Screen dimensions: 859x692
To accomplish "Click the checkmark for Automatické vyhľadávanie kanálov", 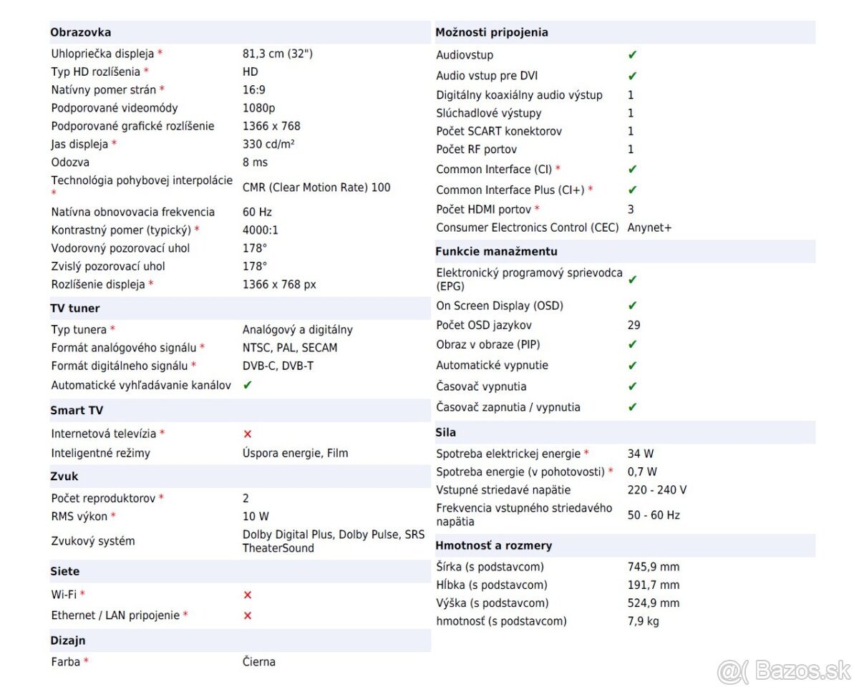I will pyautogui.click(x=248, y=385).
